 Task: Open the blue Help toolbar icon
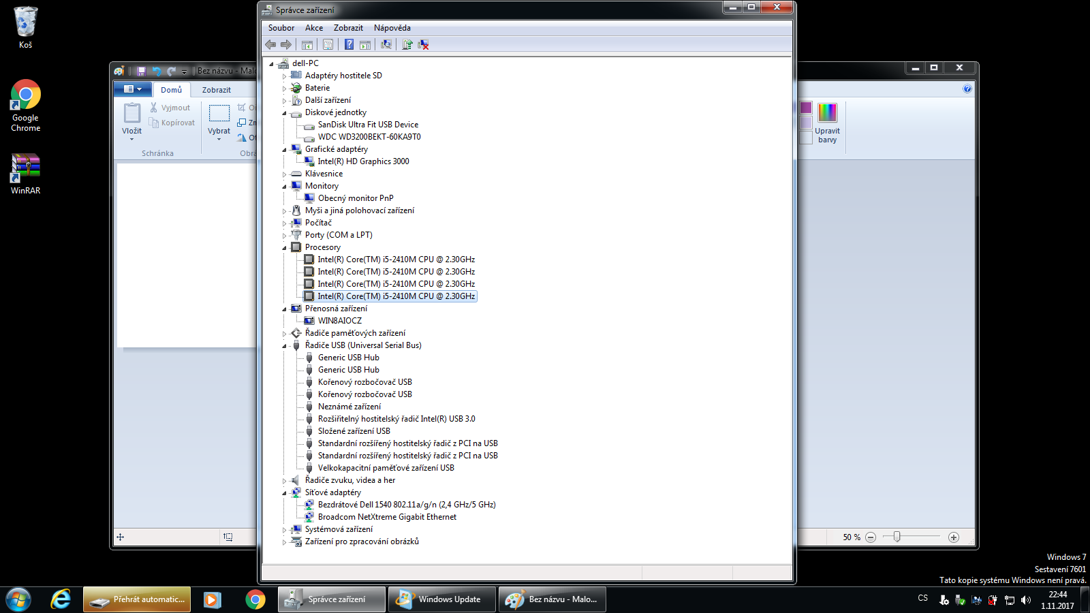point(349,44)
